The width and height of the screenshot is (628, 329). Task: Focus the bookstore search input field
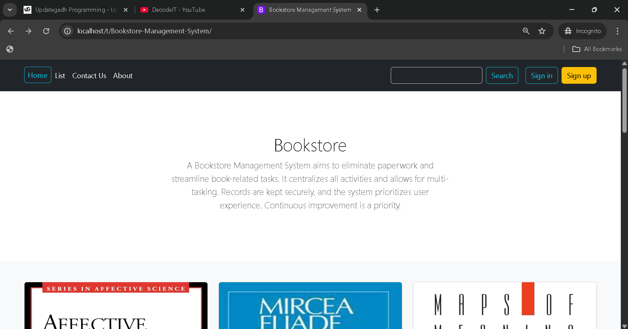[436, 76]
